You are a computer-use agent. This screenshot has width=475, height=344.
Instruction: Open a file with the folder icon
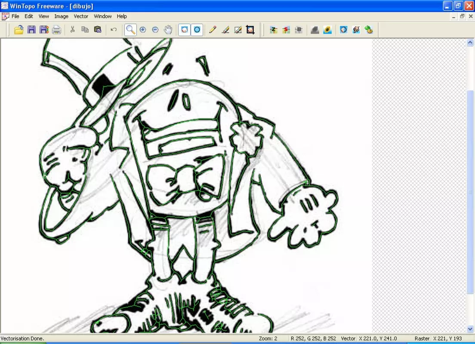[x=19, y=30]
